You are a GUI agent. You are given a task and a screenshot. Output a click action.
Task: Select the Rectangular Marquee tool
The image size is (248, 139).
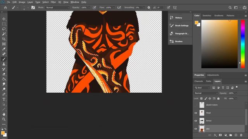(x=4, y=24)
